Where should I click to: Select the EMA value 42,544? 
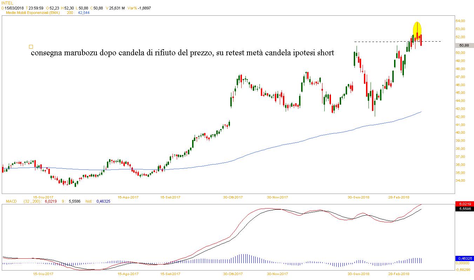(83, 13)
